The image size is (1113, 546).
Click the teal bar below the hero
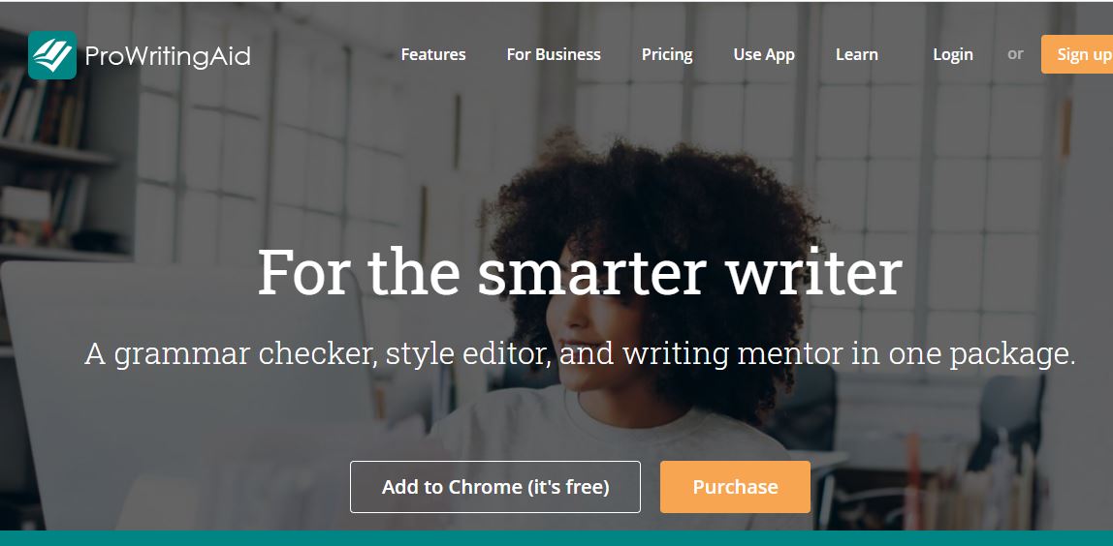tap(556, 538)
